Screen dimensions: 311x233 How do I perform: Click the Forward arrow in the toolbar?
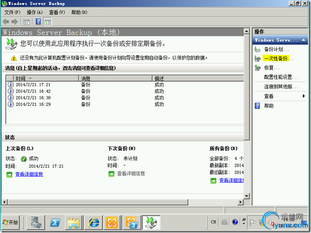pos(14,21)
